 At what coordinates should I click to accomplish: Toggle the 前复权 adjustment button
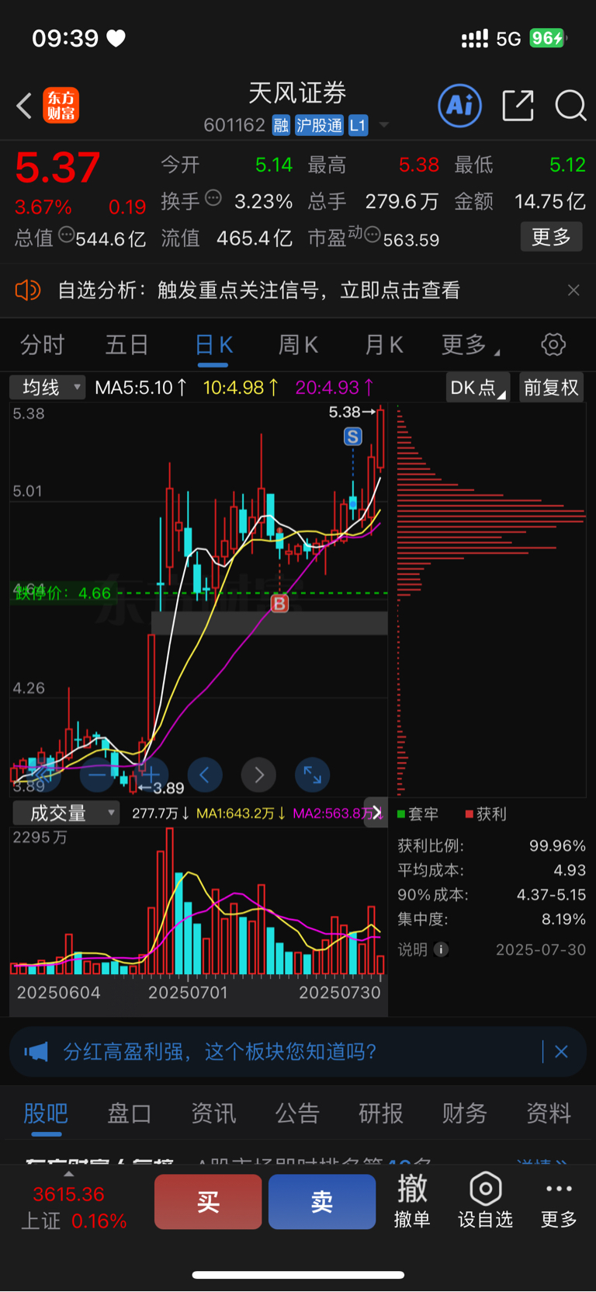[551, 387]
